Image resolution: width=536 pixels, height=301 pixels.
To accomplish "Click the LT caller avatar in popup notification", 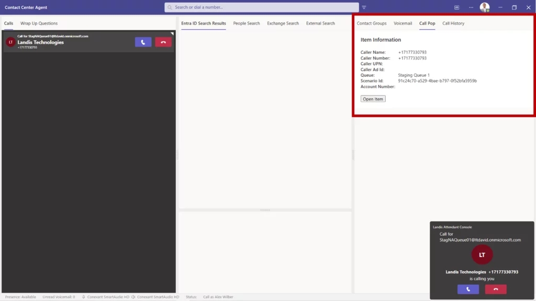I will (482, 255).
